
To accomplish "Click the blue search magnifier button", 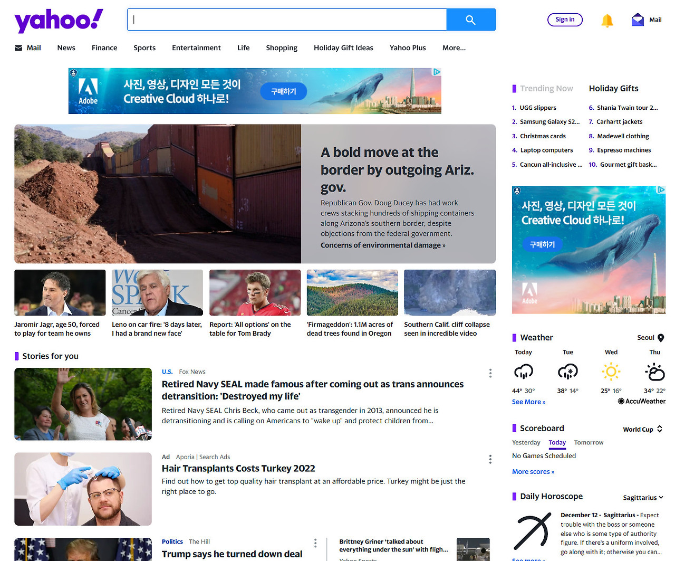I will click(x=471, y=20).
